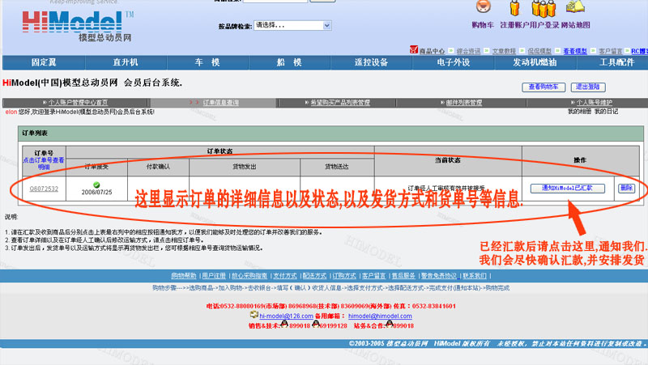This screenshot has height=365, width=648.
Task: Switch to the 邮件列表管理 tab
Action: click(x=463, y=103)
